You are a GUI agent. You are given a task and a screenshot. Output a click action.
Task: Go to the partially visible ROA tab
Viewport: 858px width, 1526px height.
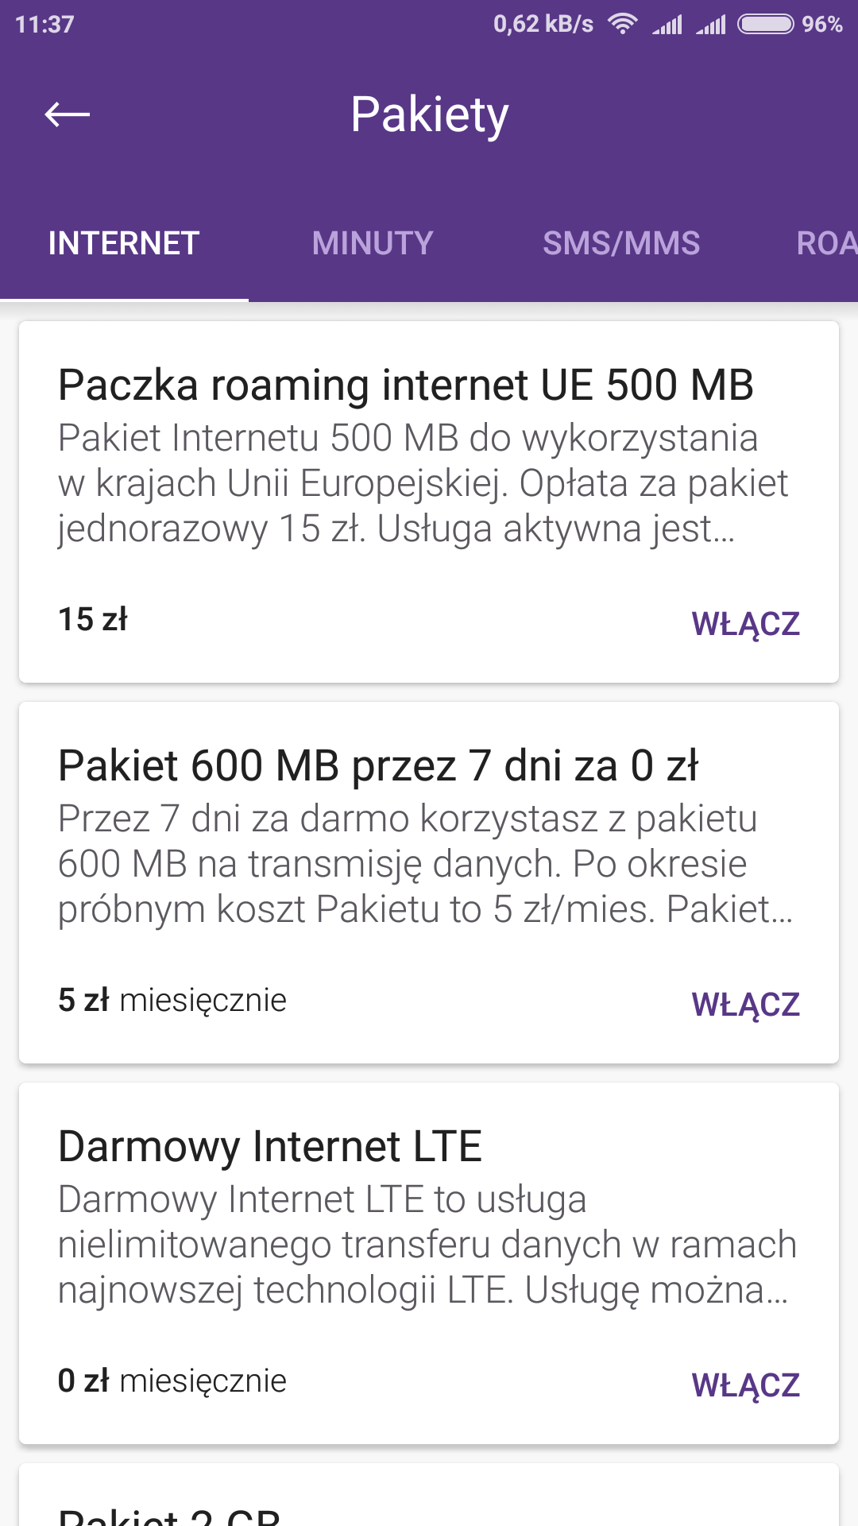pyautogui.click(x=826, y=243)
